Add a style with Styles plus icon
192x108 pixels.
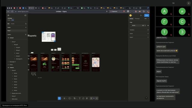148,34
